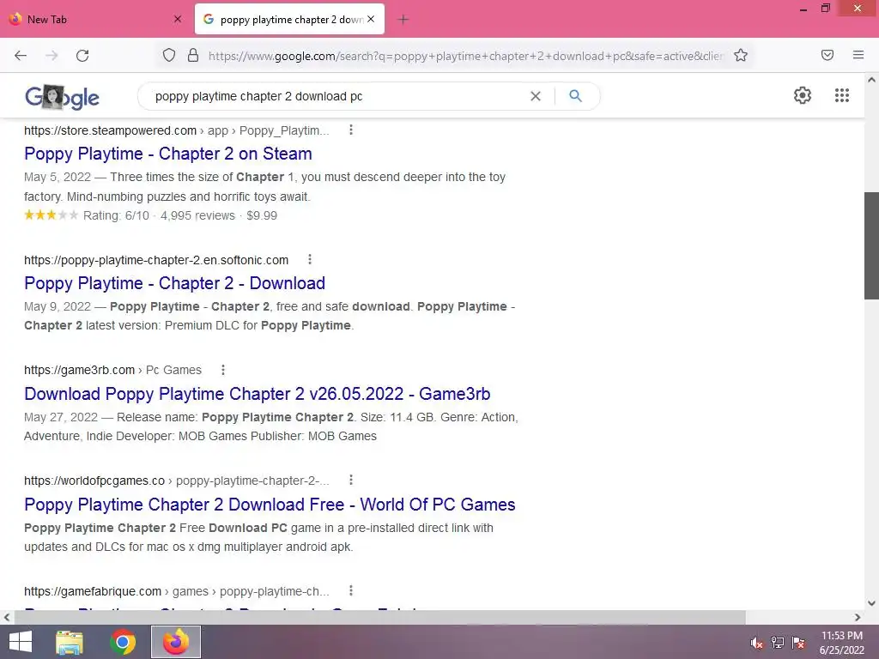Select Firefox in the taskbar

(176, 642)
